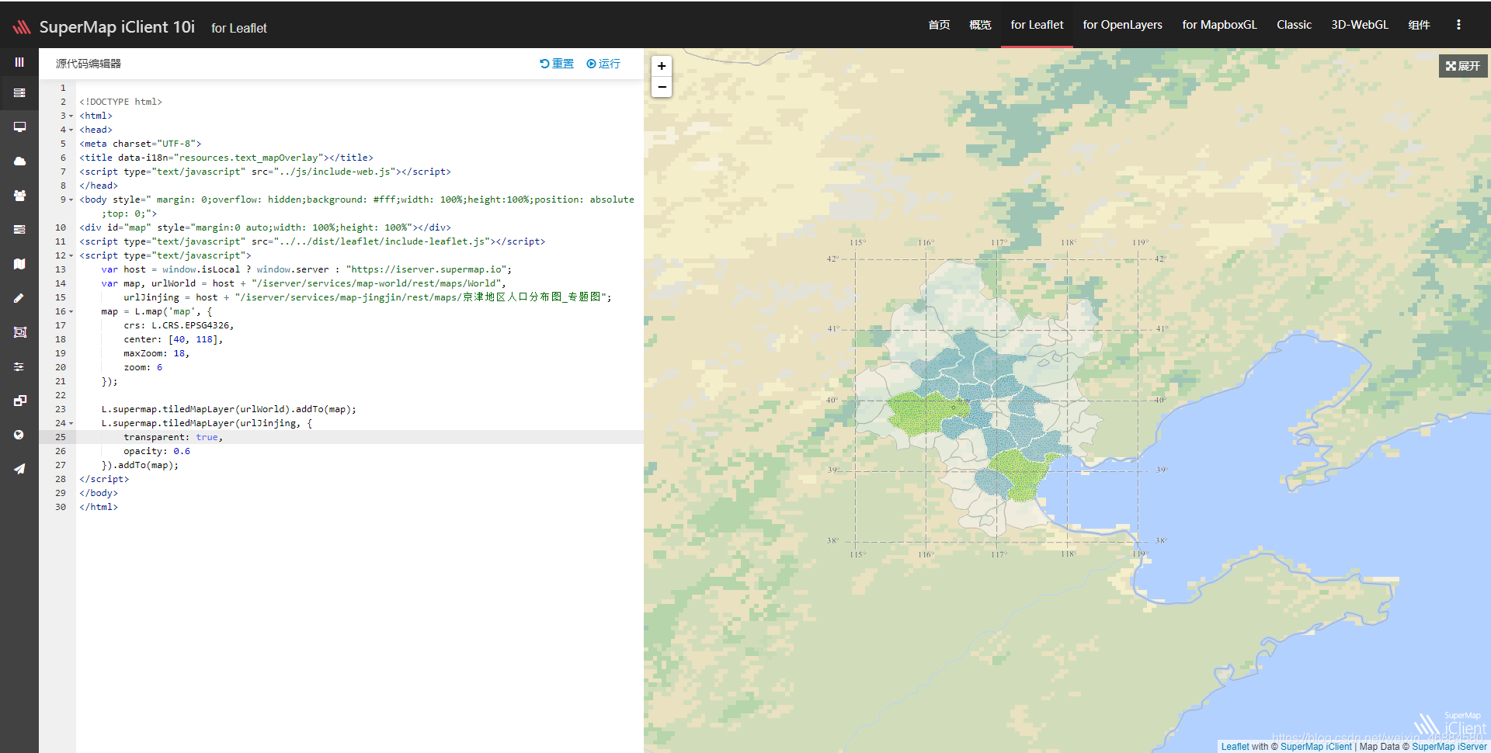This screenshot has height=753, width=1491.
Task: Select the 3D-WebGL navigation tab
Action: [1360, 25]
